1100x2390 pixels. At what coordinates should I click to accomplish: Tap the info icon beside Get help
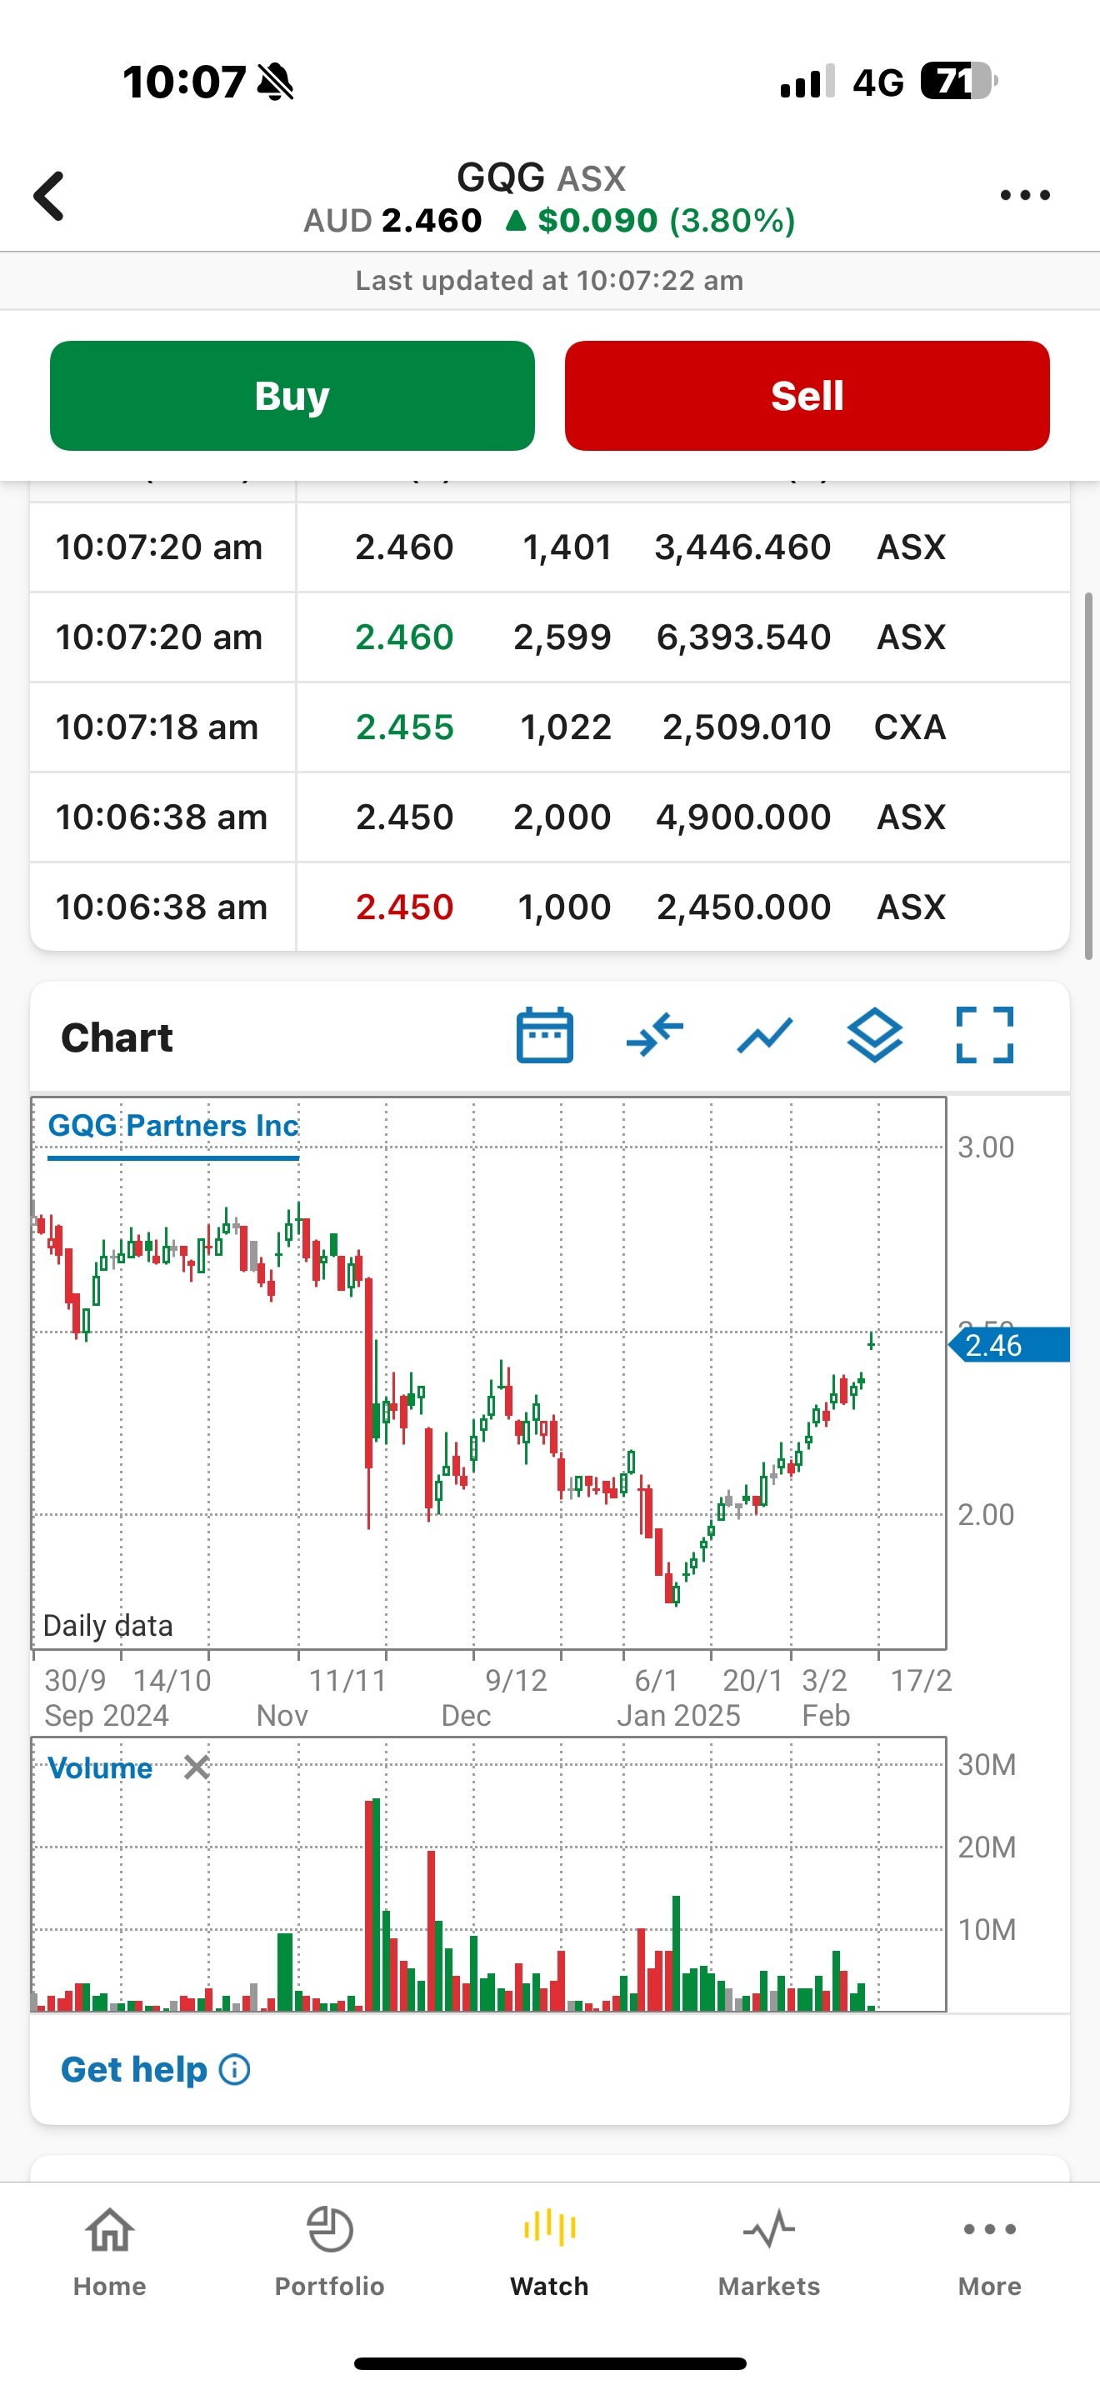coord(235,2070)
